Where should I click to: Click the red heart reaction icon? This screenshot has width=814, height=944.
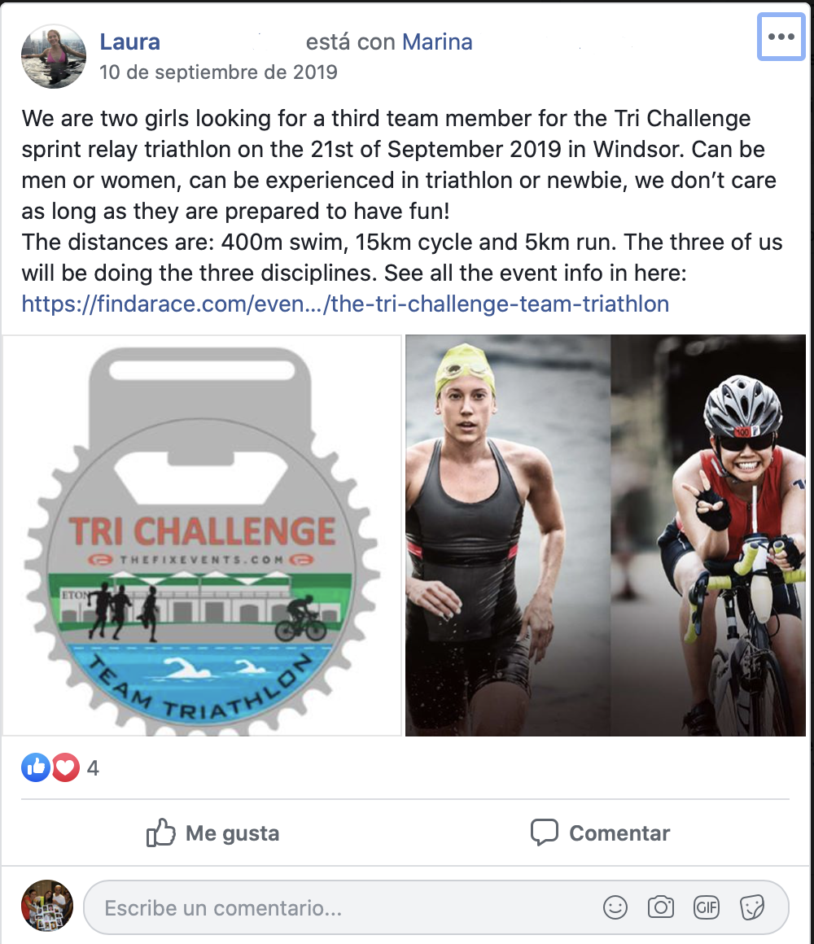[x=66, y=767]
